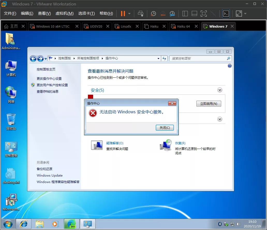Open the Bluetooth tray icon
The width and height of the screenshot is (267, 230).
[220, 224]
